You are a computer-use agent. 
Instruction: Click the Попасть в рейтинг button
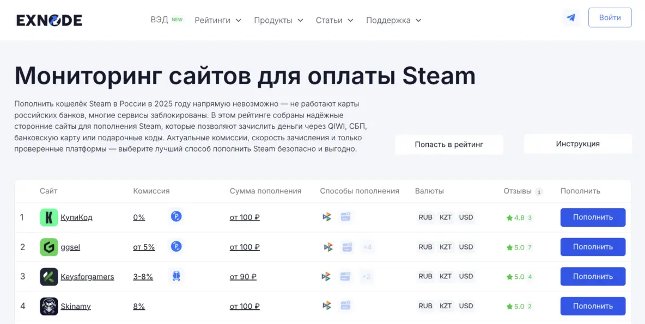pos(449,145)
